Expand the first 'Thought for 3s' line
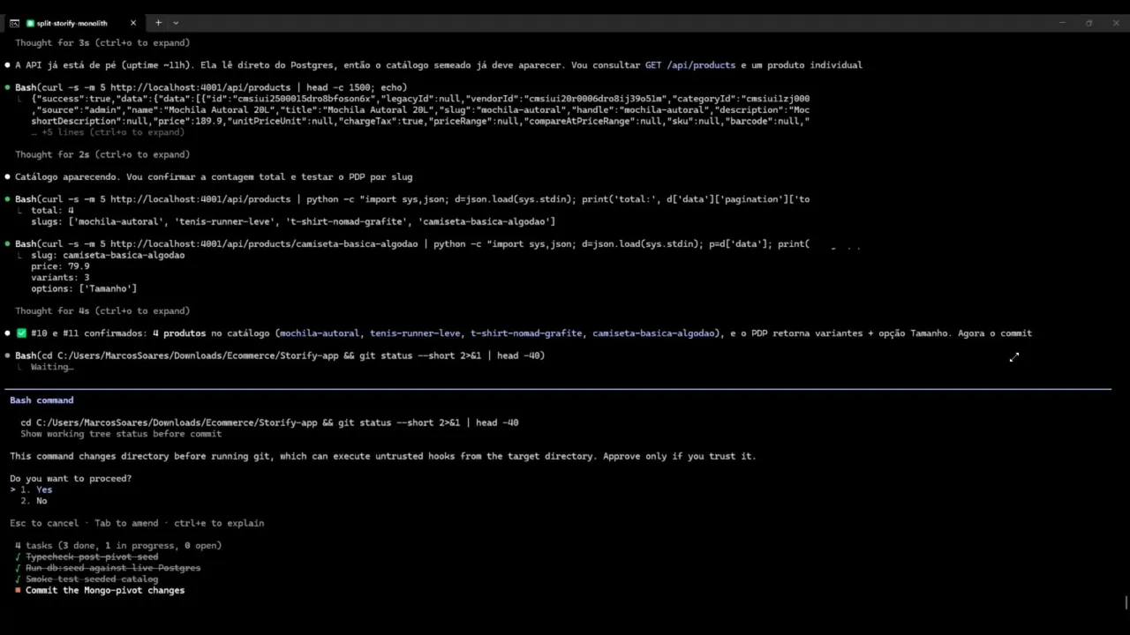The width and height of the screenshot is (1130, 635). click(x=102, y=42)
